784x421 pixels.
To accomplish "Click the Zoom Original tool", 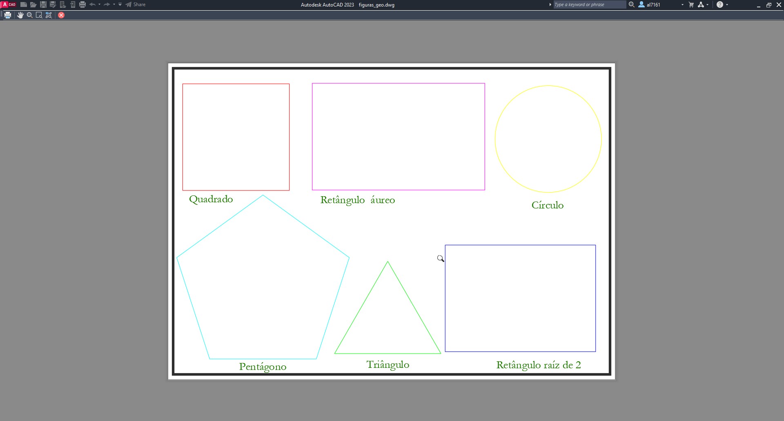I will pos(49,15).
